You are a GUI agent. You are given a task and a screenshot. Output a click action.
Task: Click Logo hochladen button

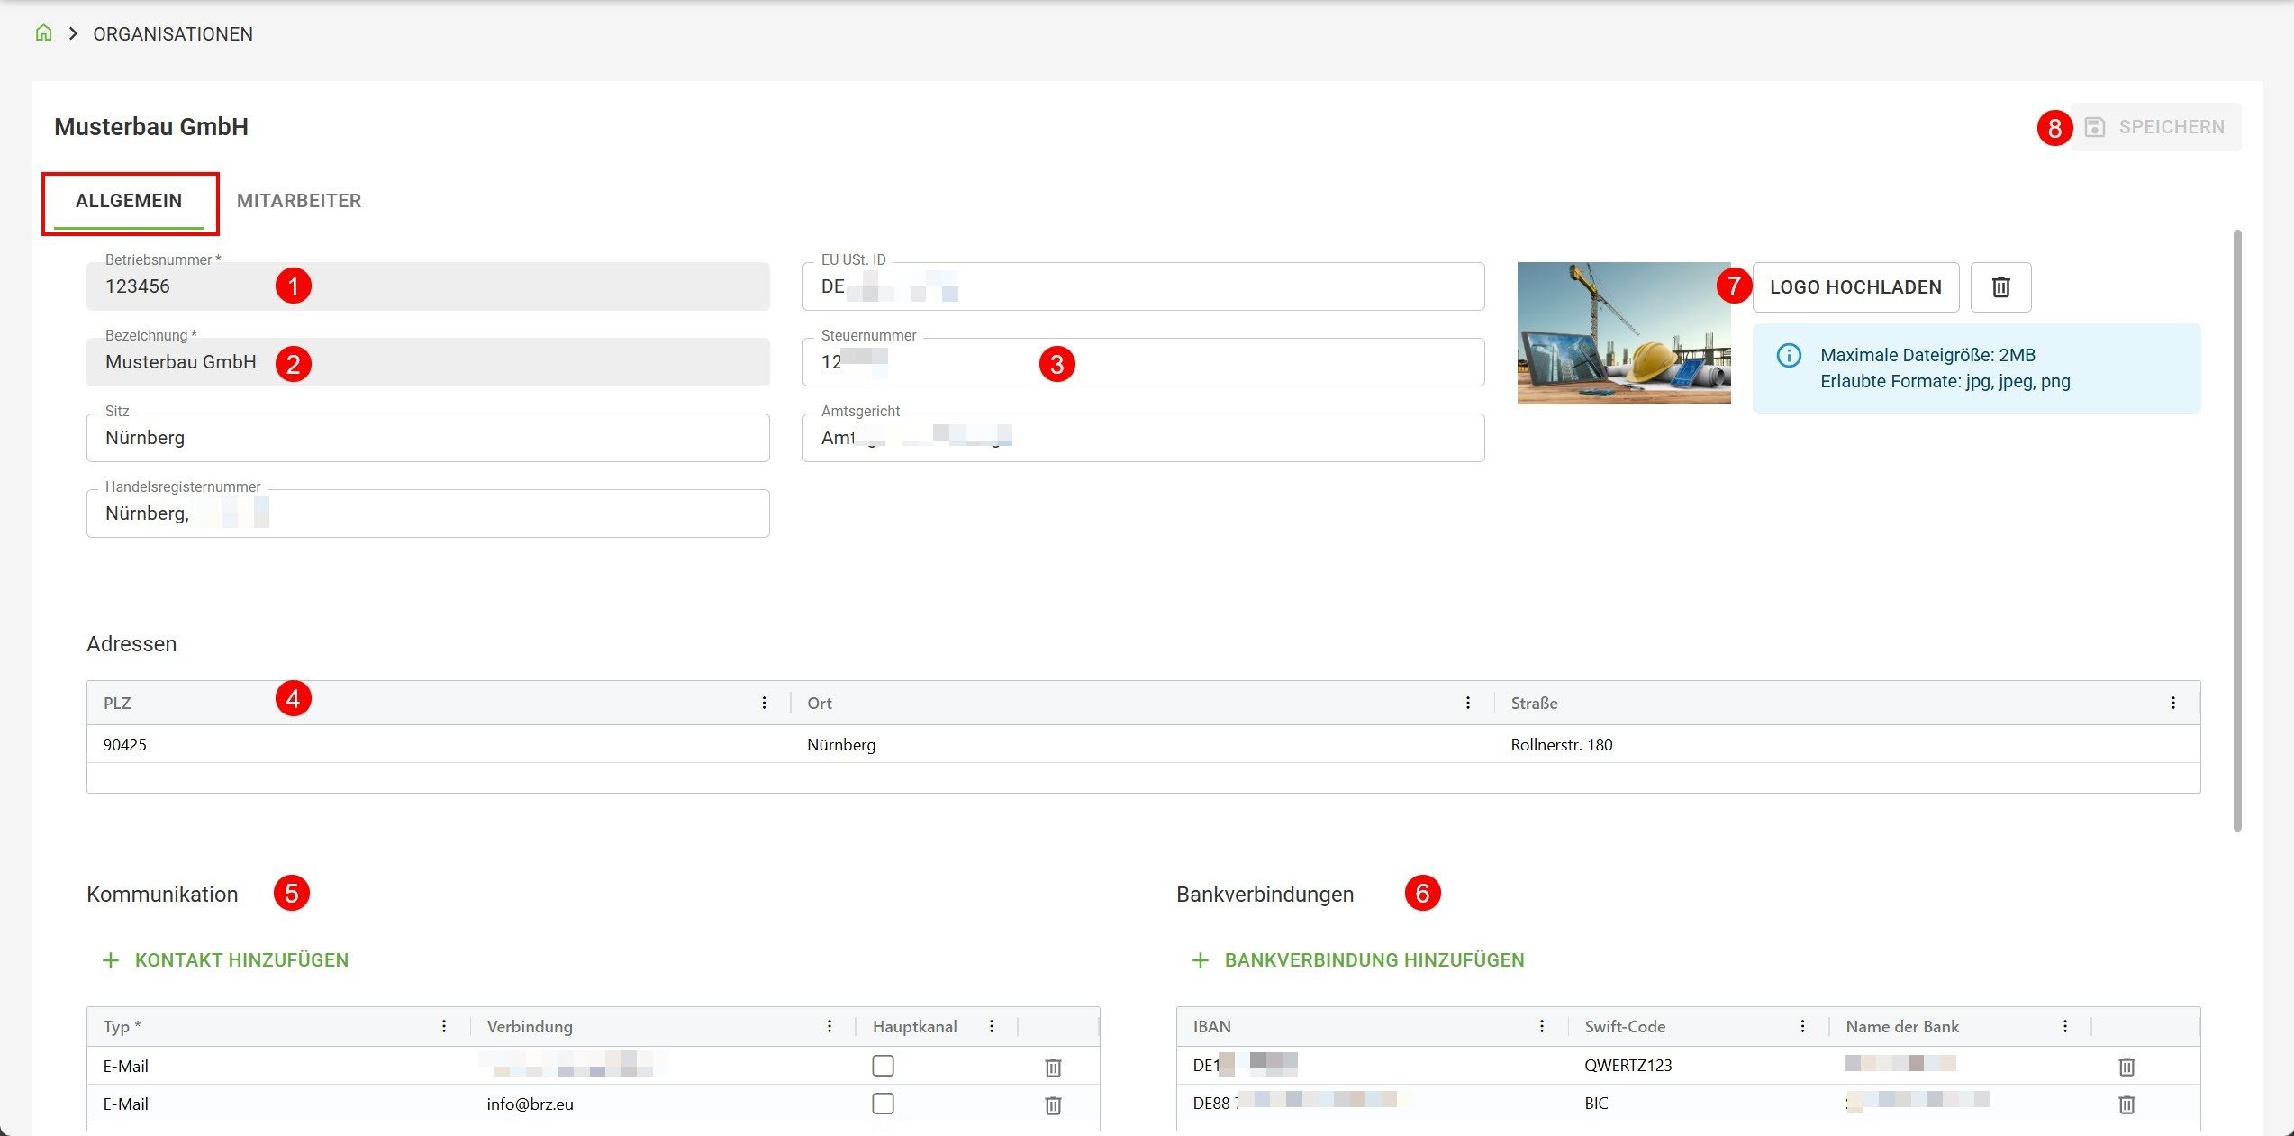click(1855, 287)
